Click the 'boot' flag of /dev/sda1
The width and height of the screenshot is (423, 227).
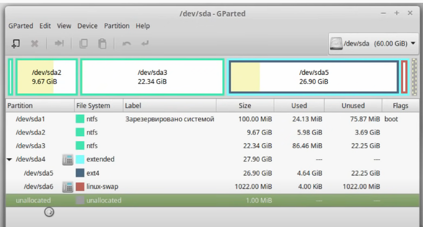[x=391, y=119]
